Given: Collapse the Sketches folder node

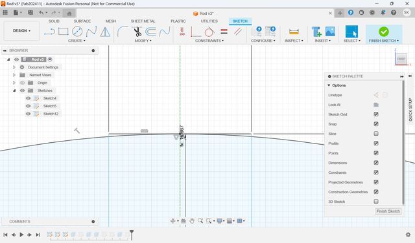Looking at the screenshot, I should 14,90.
